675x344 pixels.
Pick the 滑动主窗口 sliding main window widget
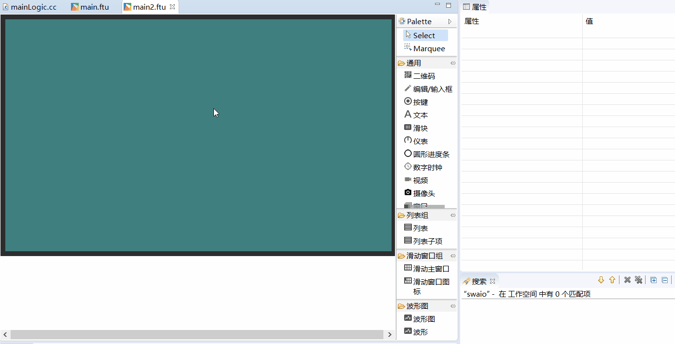pyautogui.click(x=427, y=269)
